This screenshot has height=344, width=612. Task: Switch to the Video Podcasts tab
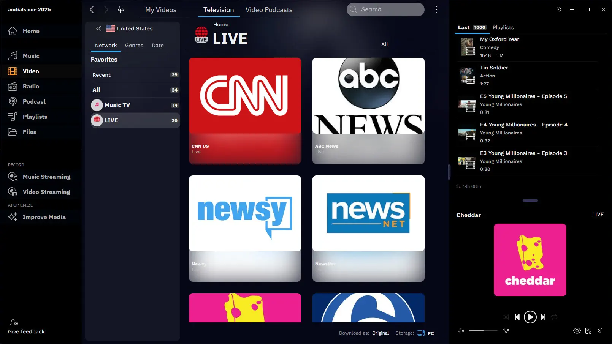pyautogui.click(x=269, y=10)
